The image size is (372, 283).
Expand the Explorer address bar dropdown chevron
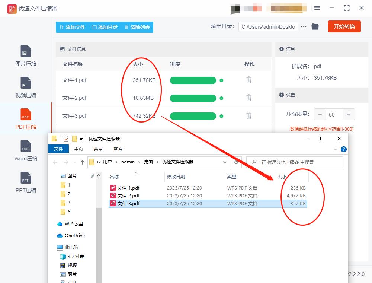[x=225, y=162]
